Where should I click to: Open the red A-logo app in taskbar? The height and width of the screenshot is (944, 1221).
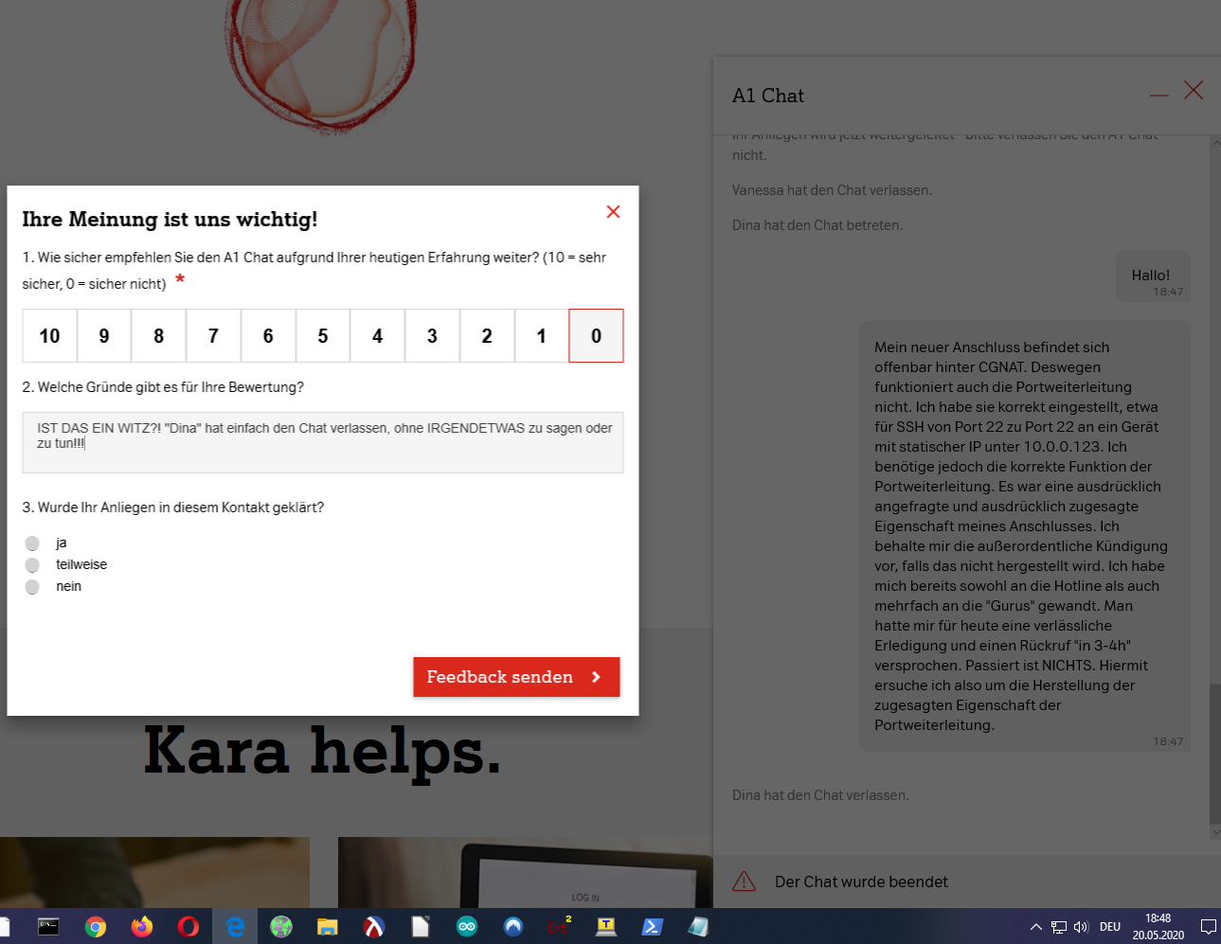pos(373,927)
